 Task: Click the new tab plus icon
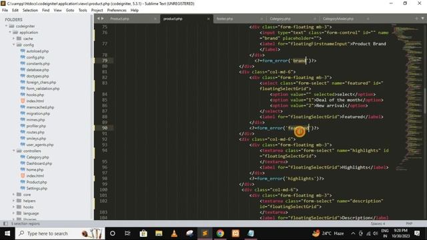(x=416, y=19)
